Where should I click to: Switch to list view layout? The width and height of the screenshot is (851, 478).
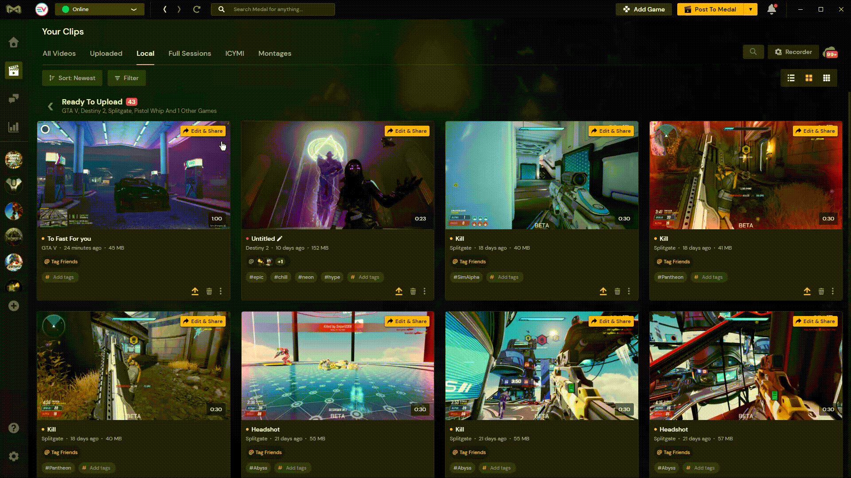(791, 78)
